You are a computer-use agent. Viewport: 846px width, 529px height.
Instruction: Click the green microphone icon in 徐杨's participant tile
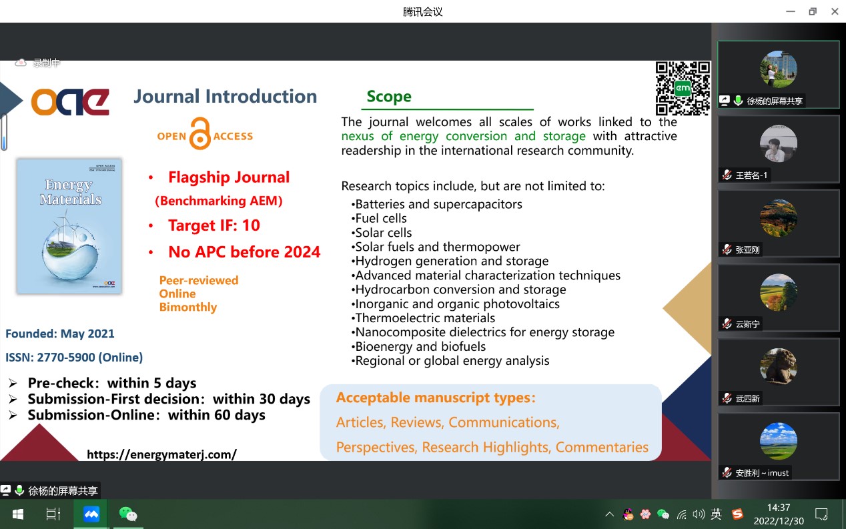point(739,101)
